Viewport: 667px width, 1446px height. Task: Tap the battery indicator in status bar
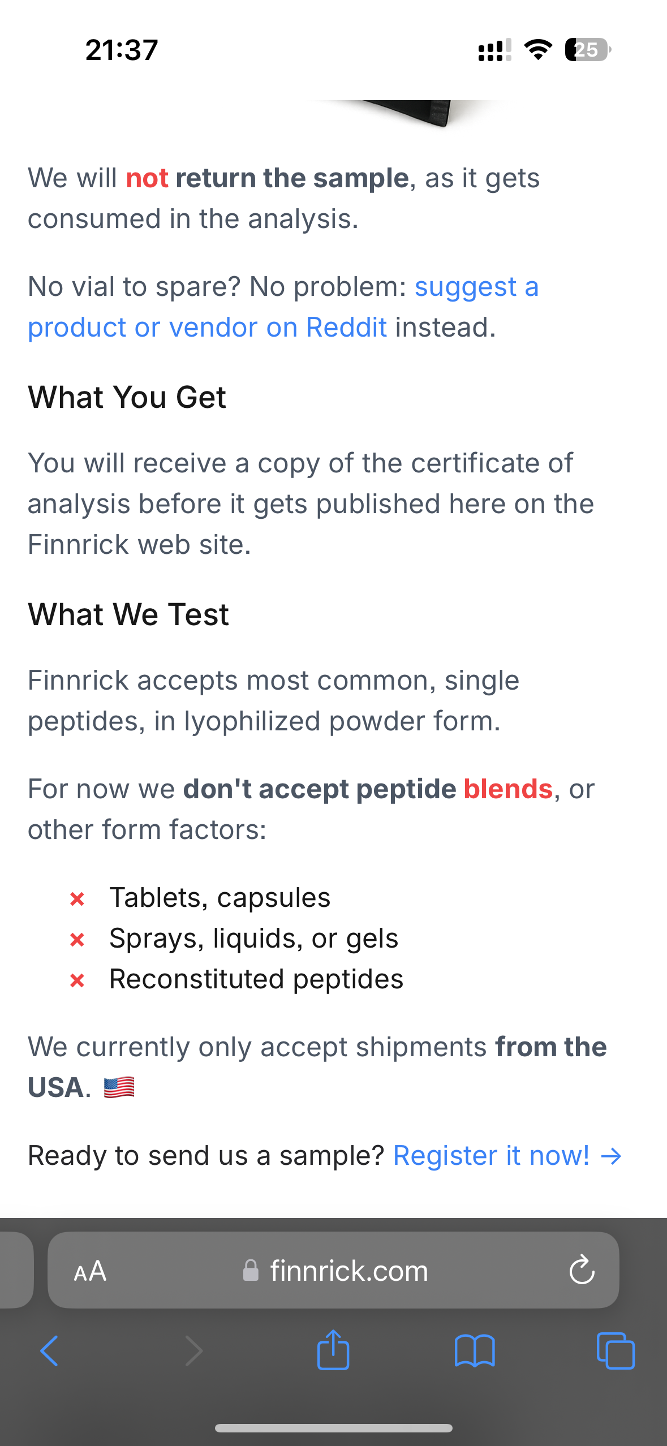(x=588, y=50)
